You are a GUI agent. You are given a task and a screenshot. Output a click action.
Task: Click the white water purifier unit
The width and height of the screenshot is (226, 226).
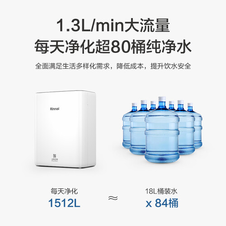pos(66,129)
